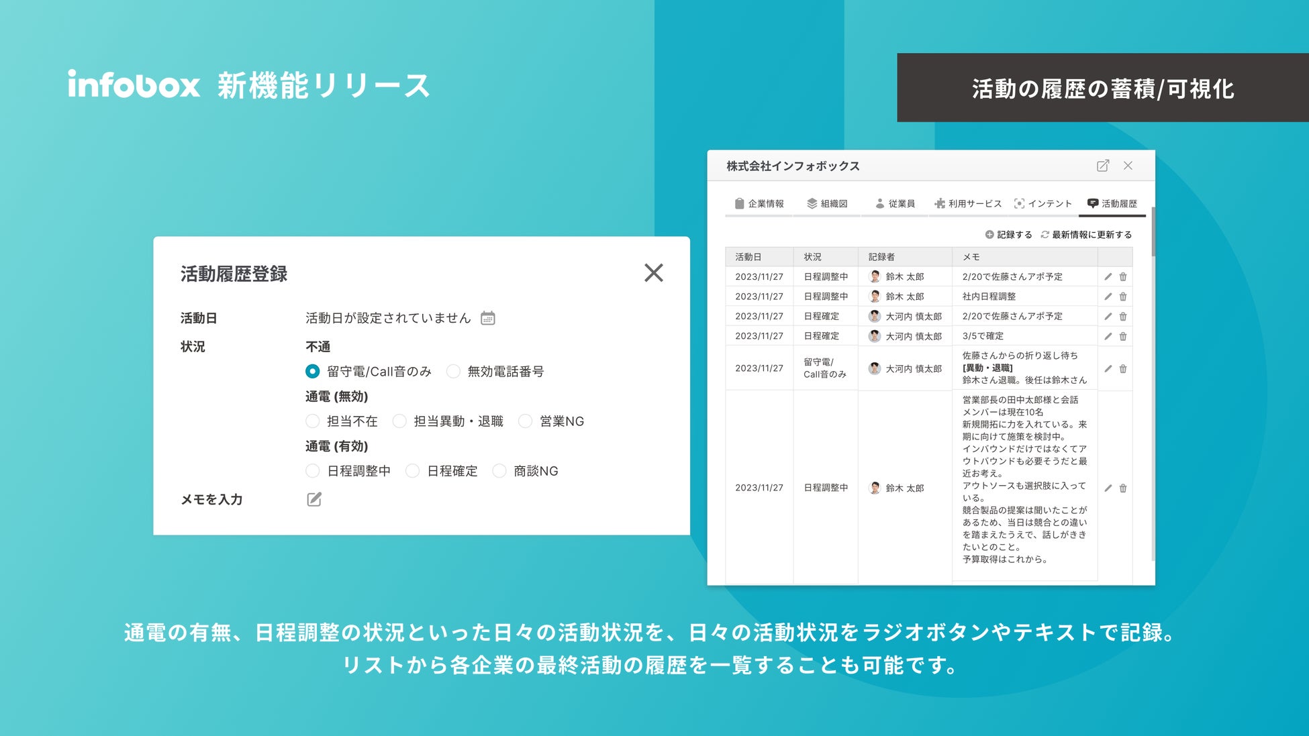Viewport: 1309px width, 736px height.
Task: Select the 担当不在 radio option
Action: (312, 421)
